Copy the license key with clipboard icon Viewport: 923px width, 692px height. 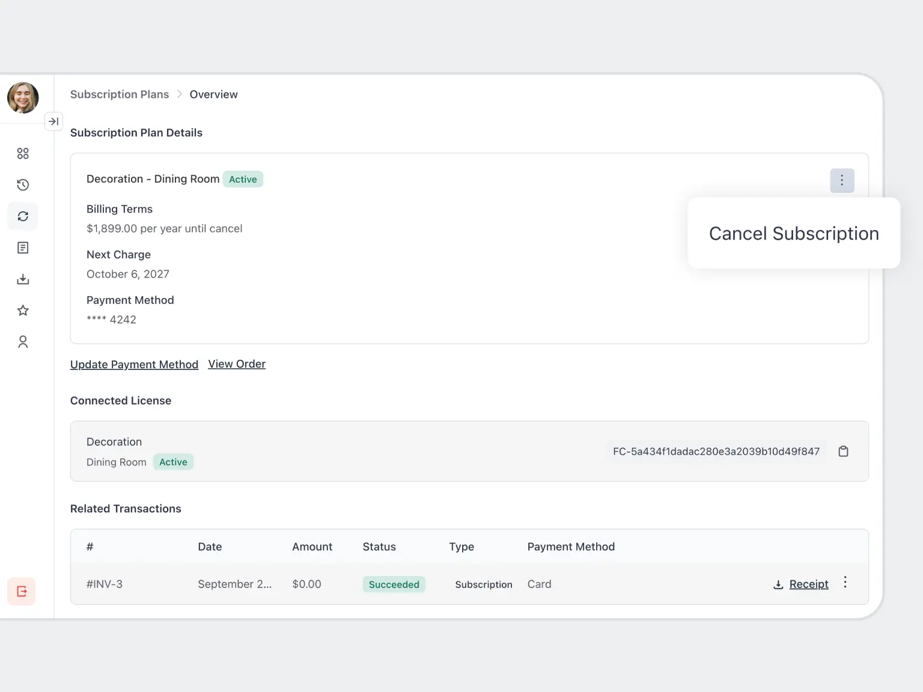pos(844,451)
